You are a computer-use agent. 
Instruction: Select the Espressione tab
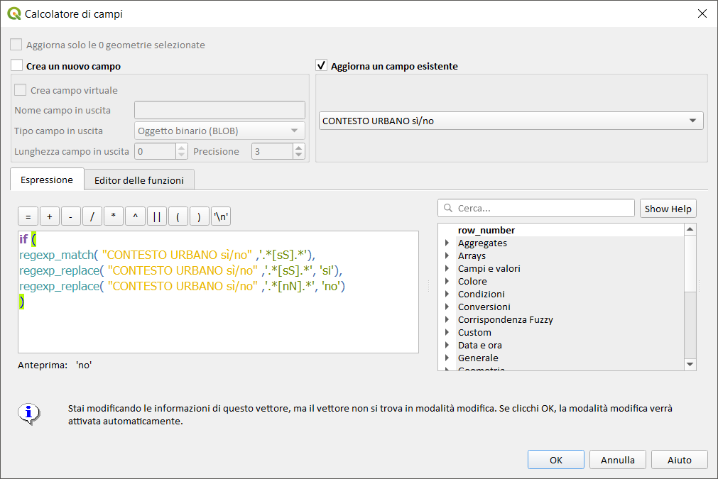coord(47,180)
